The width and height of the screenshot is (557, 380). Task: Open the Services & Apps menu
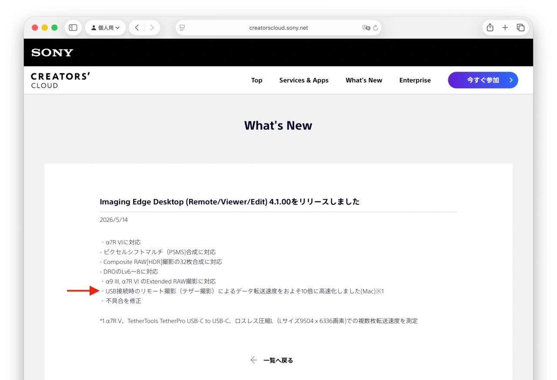click(x=304, y=80)
